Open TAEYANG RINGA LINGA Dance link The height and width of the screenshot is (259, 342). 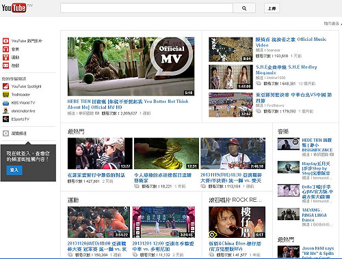coord(314,215)
